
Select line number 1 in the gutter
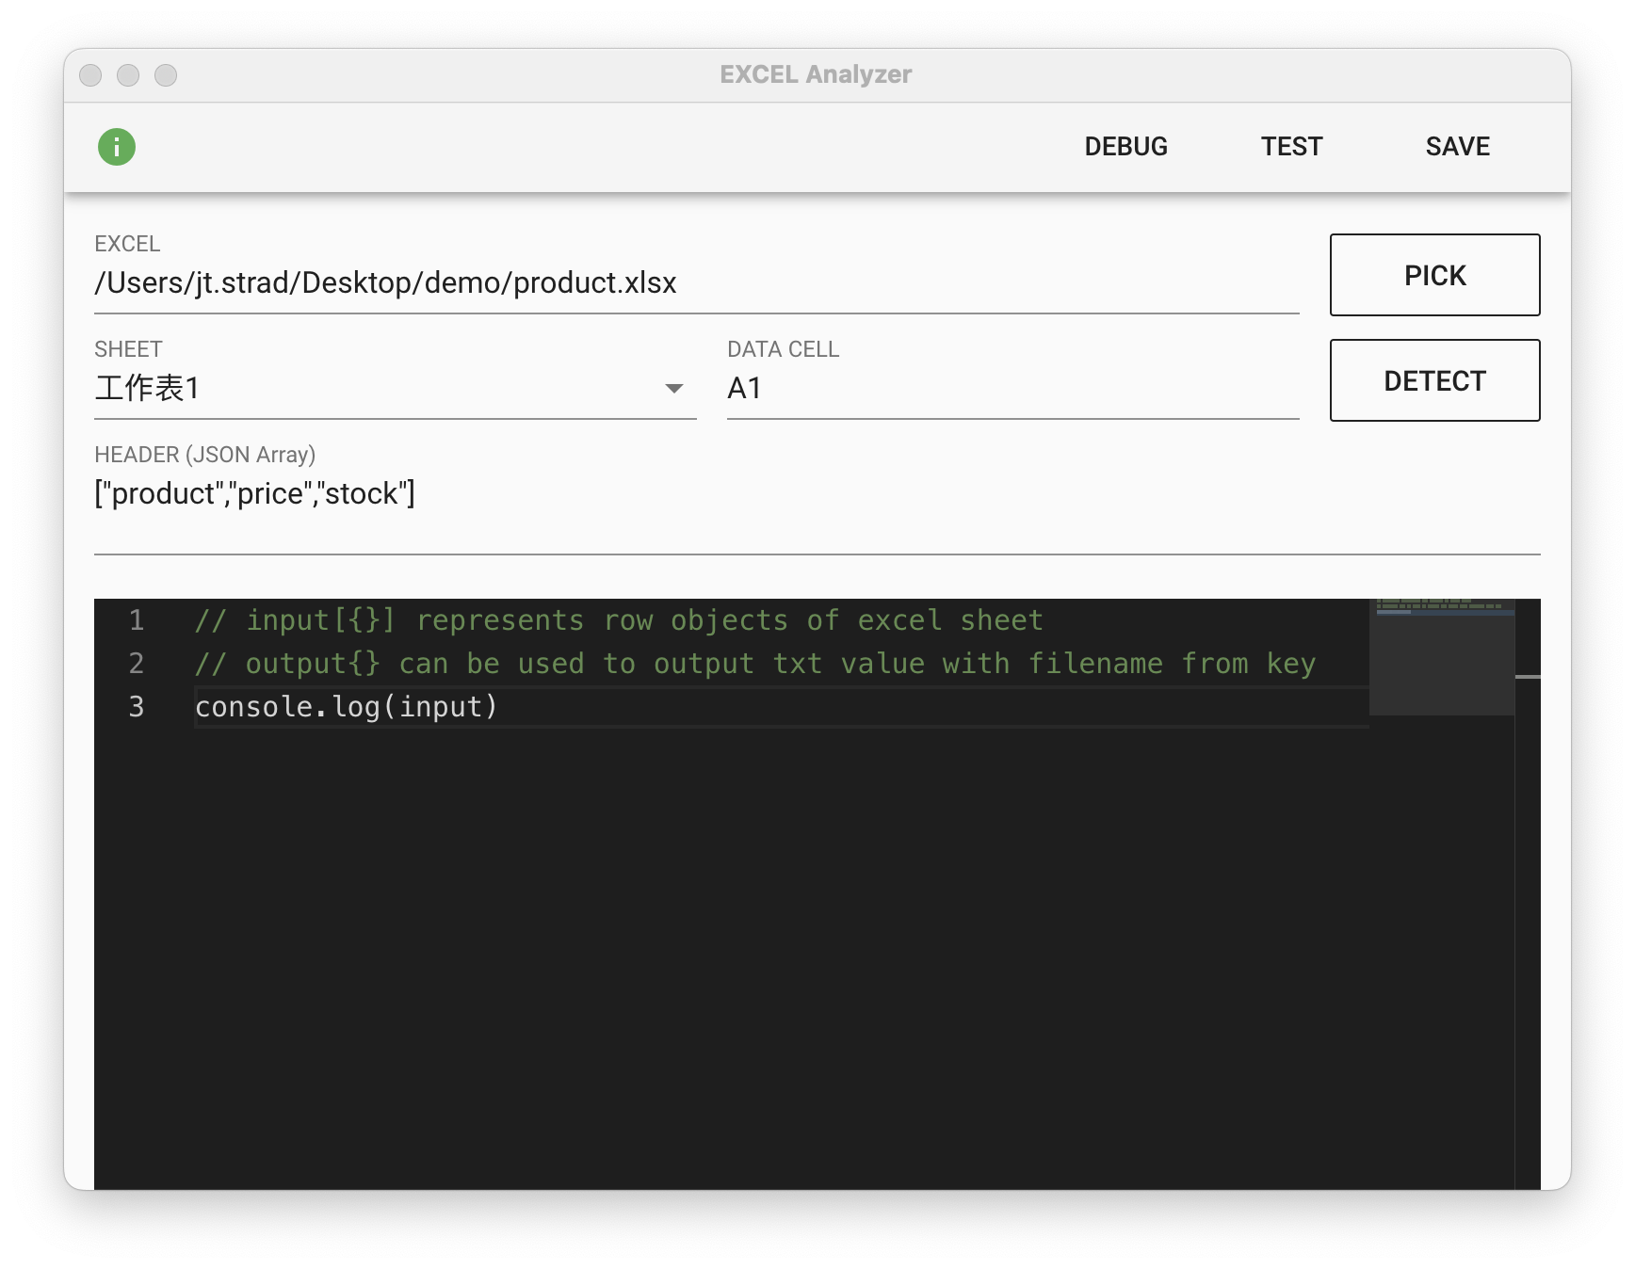137,620
